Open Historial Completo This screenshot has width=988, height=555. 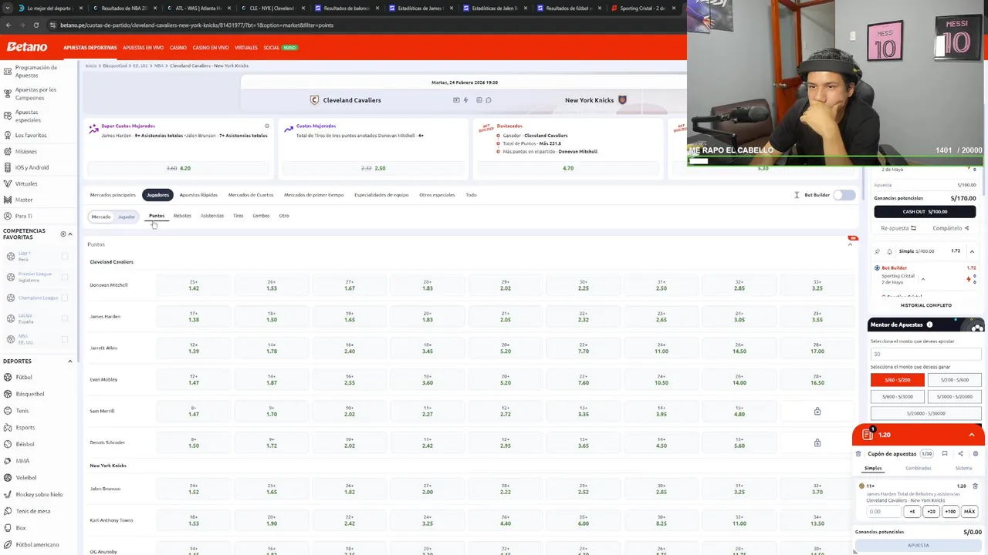pyautogui.click(x=926, y=305)
